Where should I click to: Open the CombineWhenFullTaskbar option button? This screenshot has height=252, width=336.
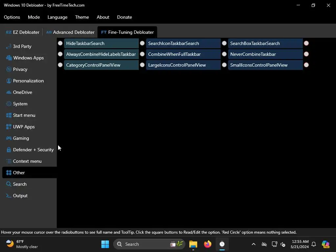point(183,54)
